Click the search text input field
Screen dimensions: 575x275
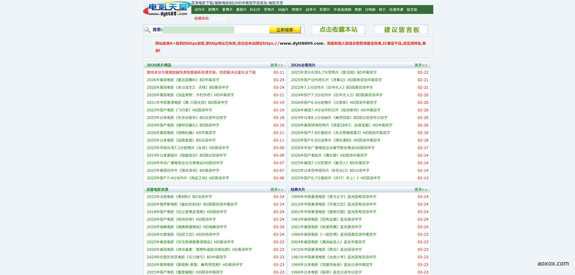198,30
